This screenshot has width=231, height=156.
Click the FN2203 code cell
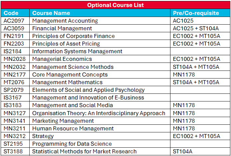(x=13, y=44)
